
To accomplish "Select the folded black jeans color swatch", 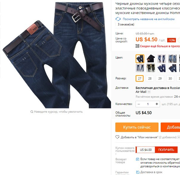I will pyautogui.click(x=151, y=59).
